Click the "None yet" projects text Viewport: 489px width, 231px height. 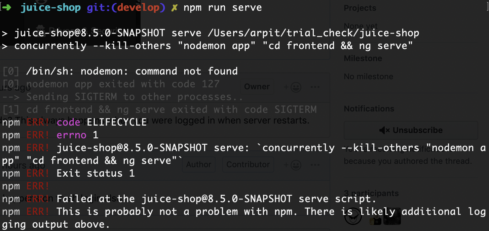(361, 26)
